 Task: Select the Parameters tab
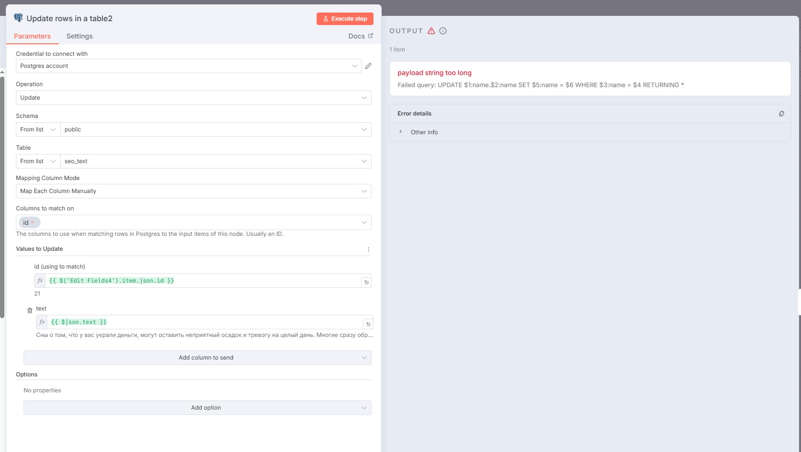[x=32, y=36]
